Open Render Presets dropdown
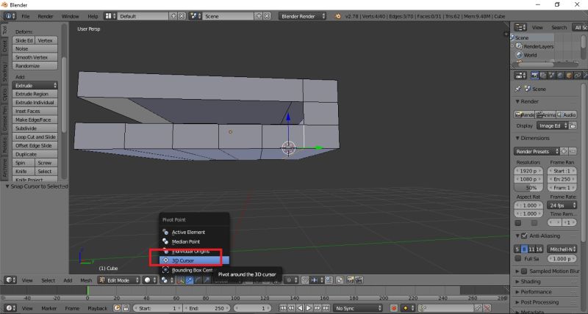Image resolution: width=588 pixels, height=314 pixels. point(537,152)
